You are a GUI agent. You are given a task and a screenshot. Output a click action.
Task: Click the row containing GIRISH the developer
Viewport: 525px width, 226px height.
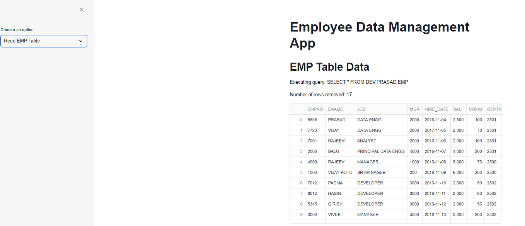[x=336, y=204]
